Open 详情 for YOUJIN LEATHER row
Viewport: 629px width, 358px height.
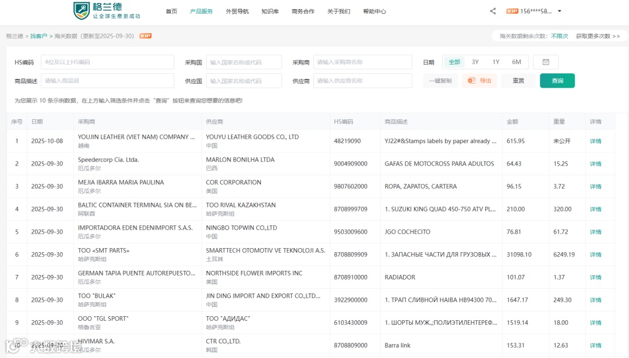pyautogui.click(x=595, y=141)
